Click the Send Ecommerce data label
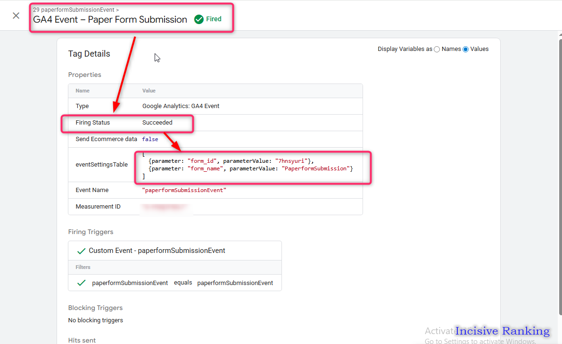The width and height of the screenshot is (562, 344). point(106,139)
